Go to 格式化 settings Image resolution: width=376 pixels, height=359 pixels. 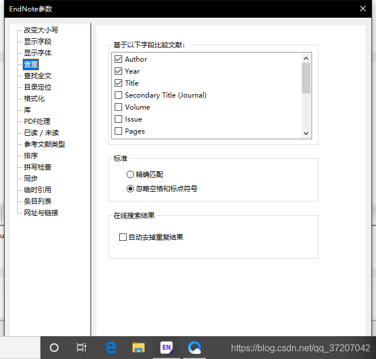pyautogui.click(x=34, y=99)
